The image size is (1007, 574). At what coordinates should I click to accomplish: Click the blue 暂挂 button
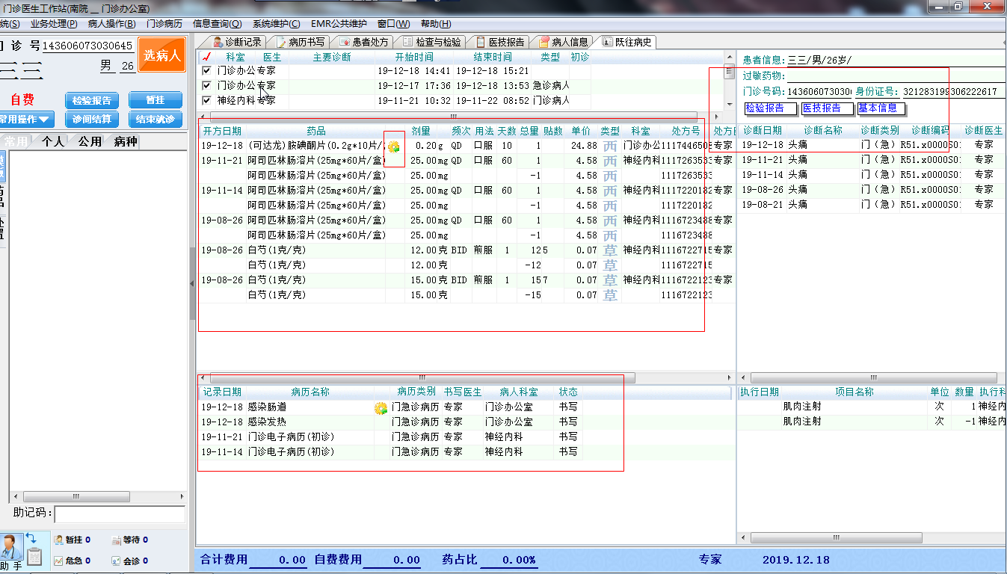tap(155, 101)
